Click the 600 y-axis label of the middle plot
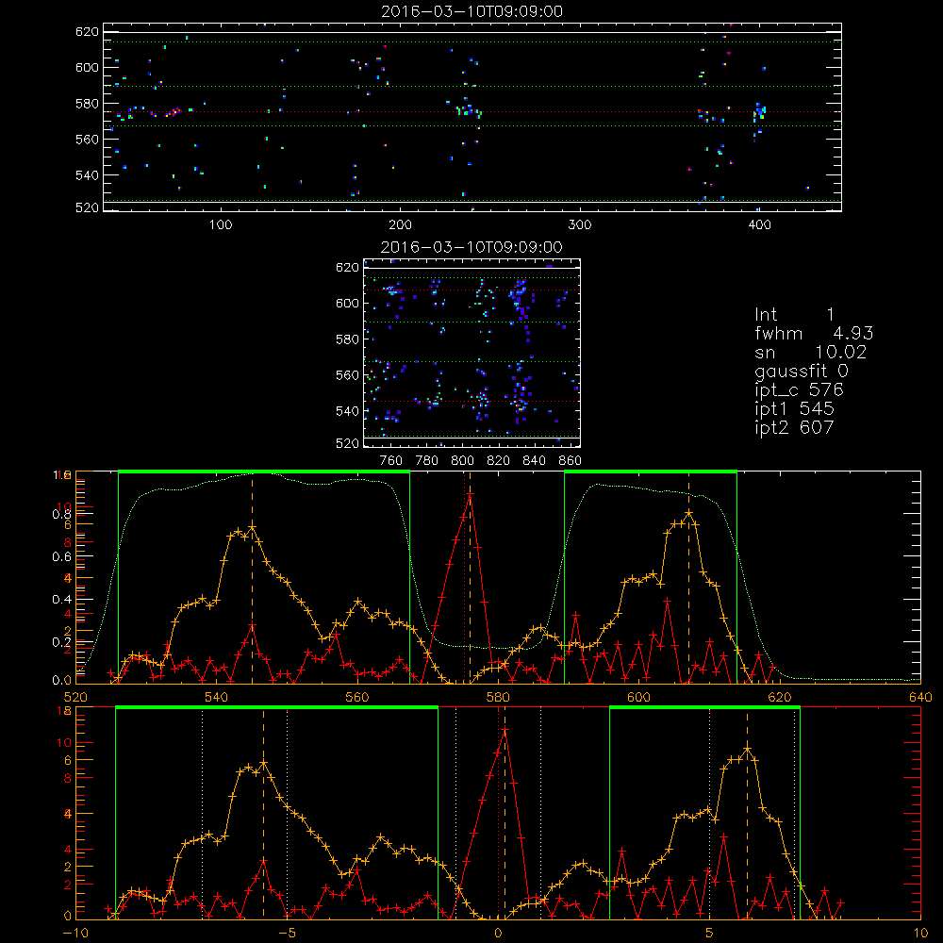Viewport: 943px width, 943px height. [348, 303]
